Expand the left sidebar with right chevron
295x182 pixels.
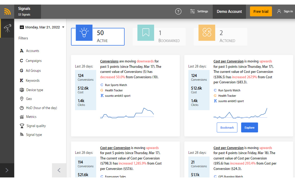tap(7, 170)
